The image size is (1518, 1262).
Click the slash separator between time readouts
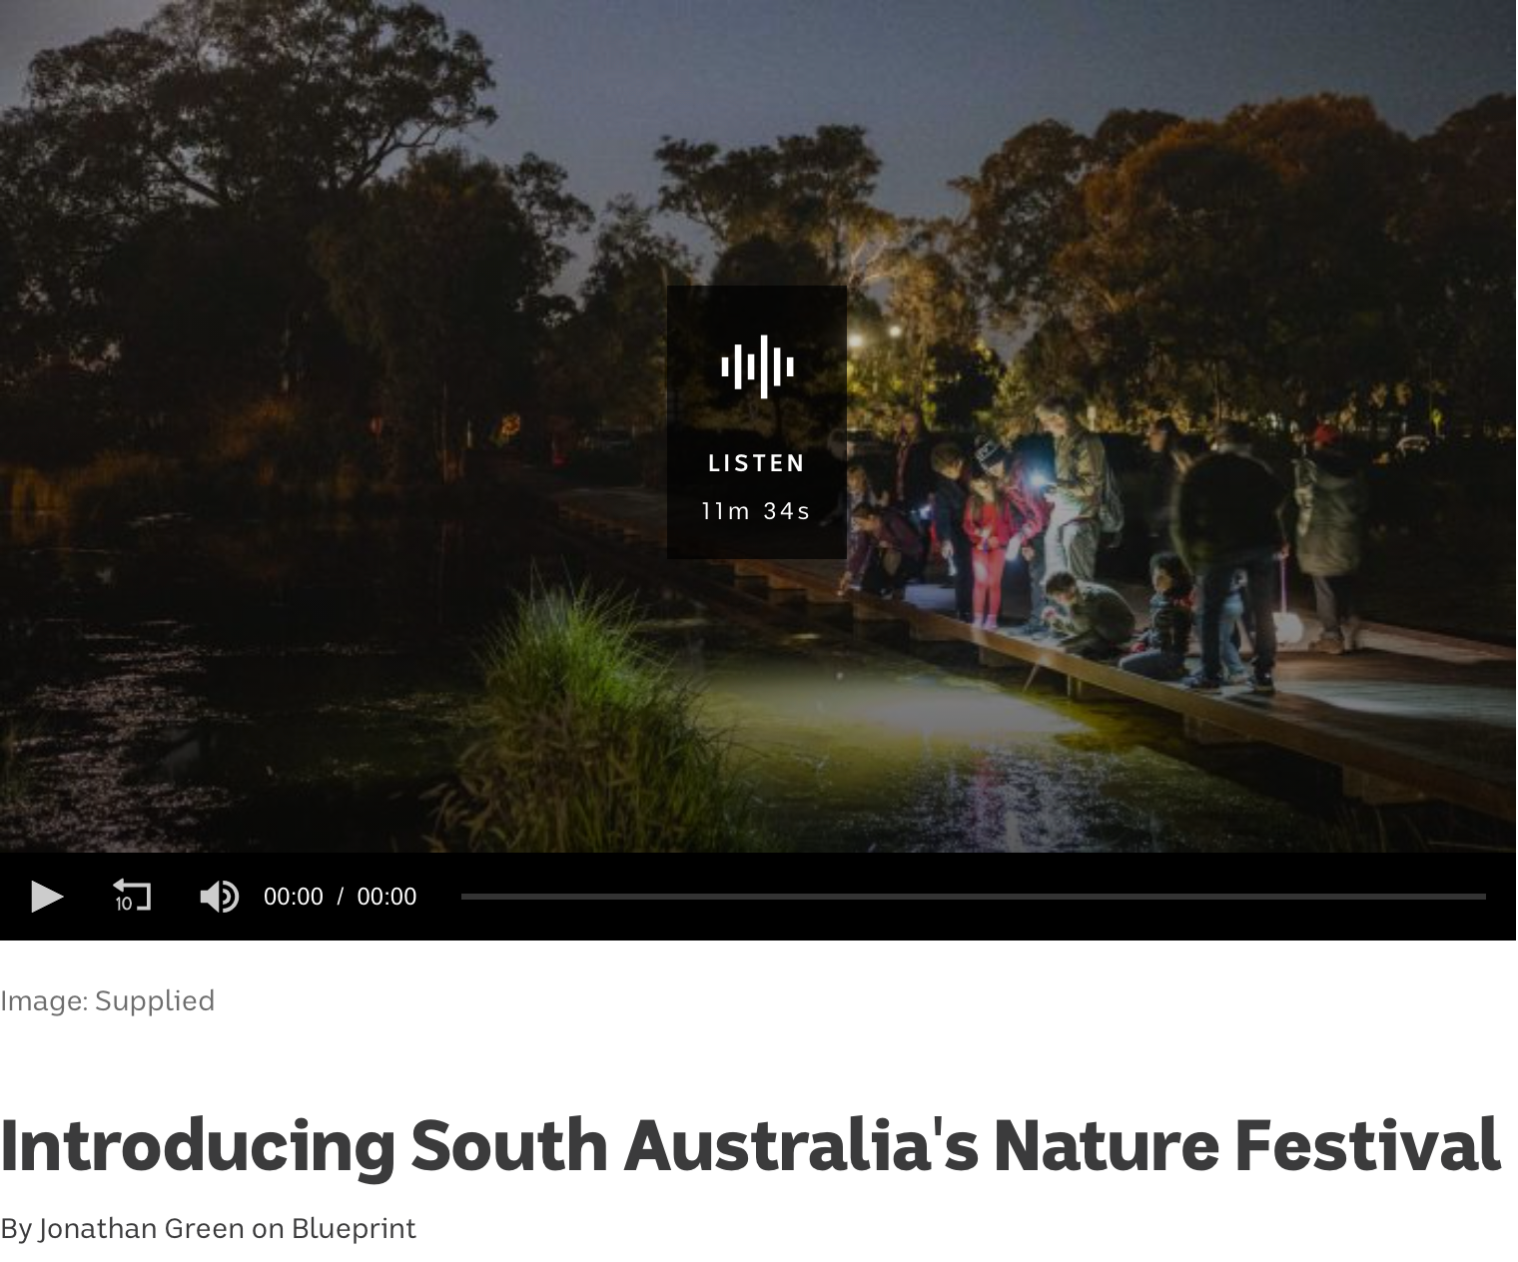340,897
